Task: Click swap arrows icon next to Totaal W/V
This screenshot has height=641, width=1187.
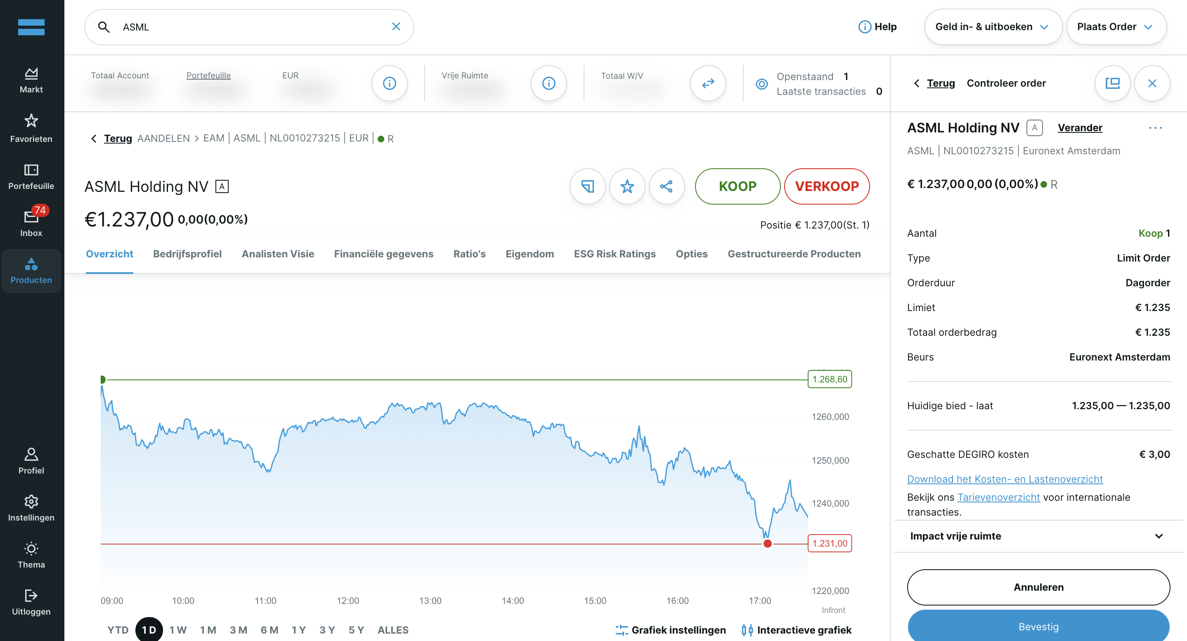Action: pos(708,83)
